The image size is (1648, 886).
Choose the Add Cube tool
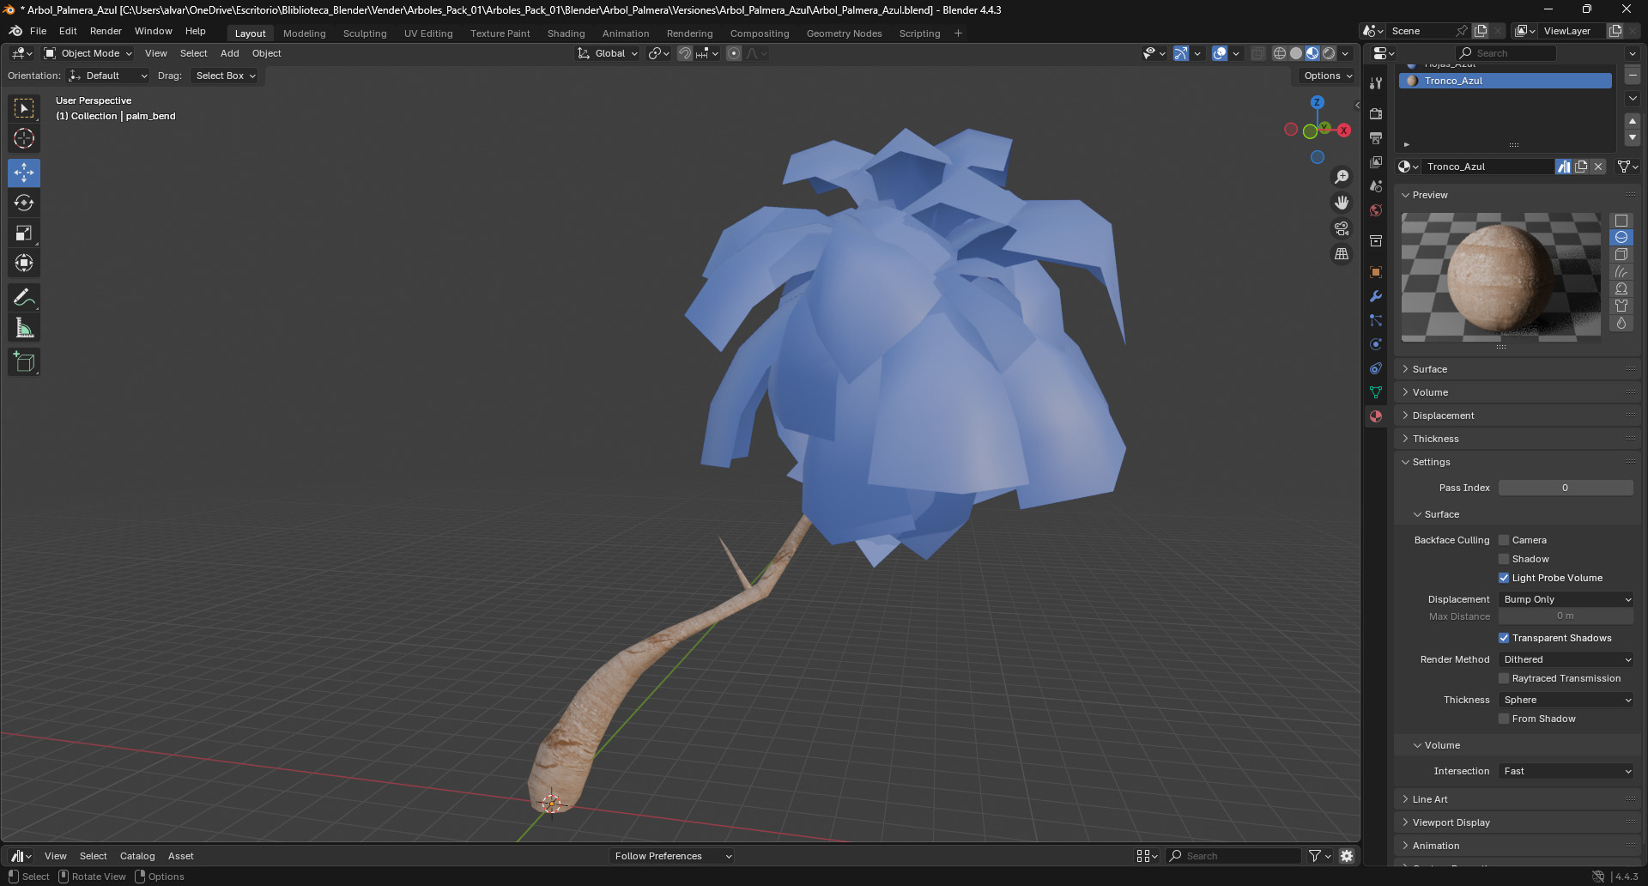24,362
